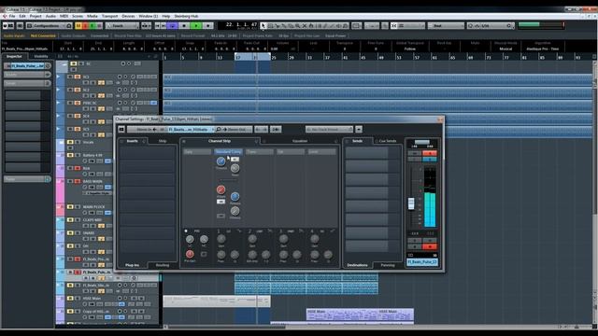Open the Steinberg Hub menu
This screenshot has width=598, height=336.
[186, 17]
